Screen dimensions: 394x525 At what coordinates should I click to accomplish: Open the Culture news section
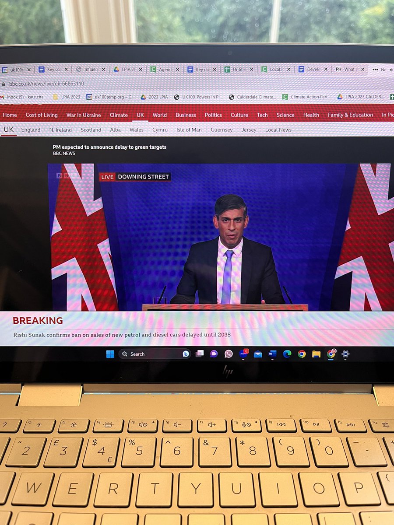239,115
